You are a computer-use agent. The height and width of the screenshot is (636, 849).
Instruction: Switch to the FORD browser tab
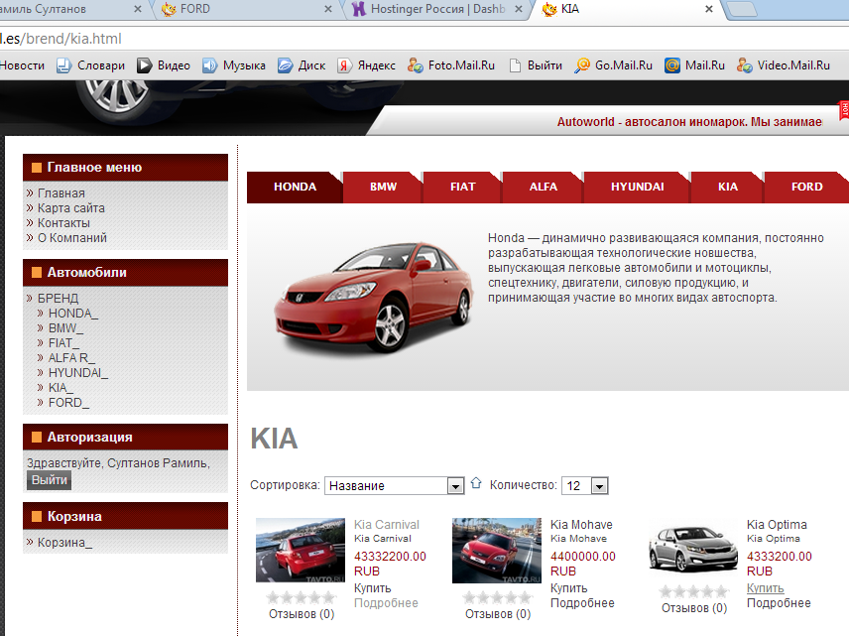(246, 9)
